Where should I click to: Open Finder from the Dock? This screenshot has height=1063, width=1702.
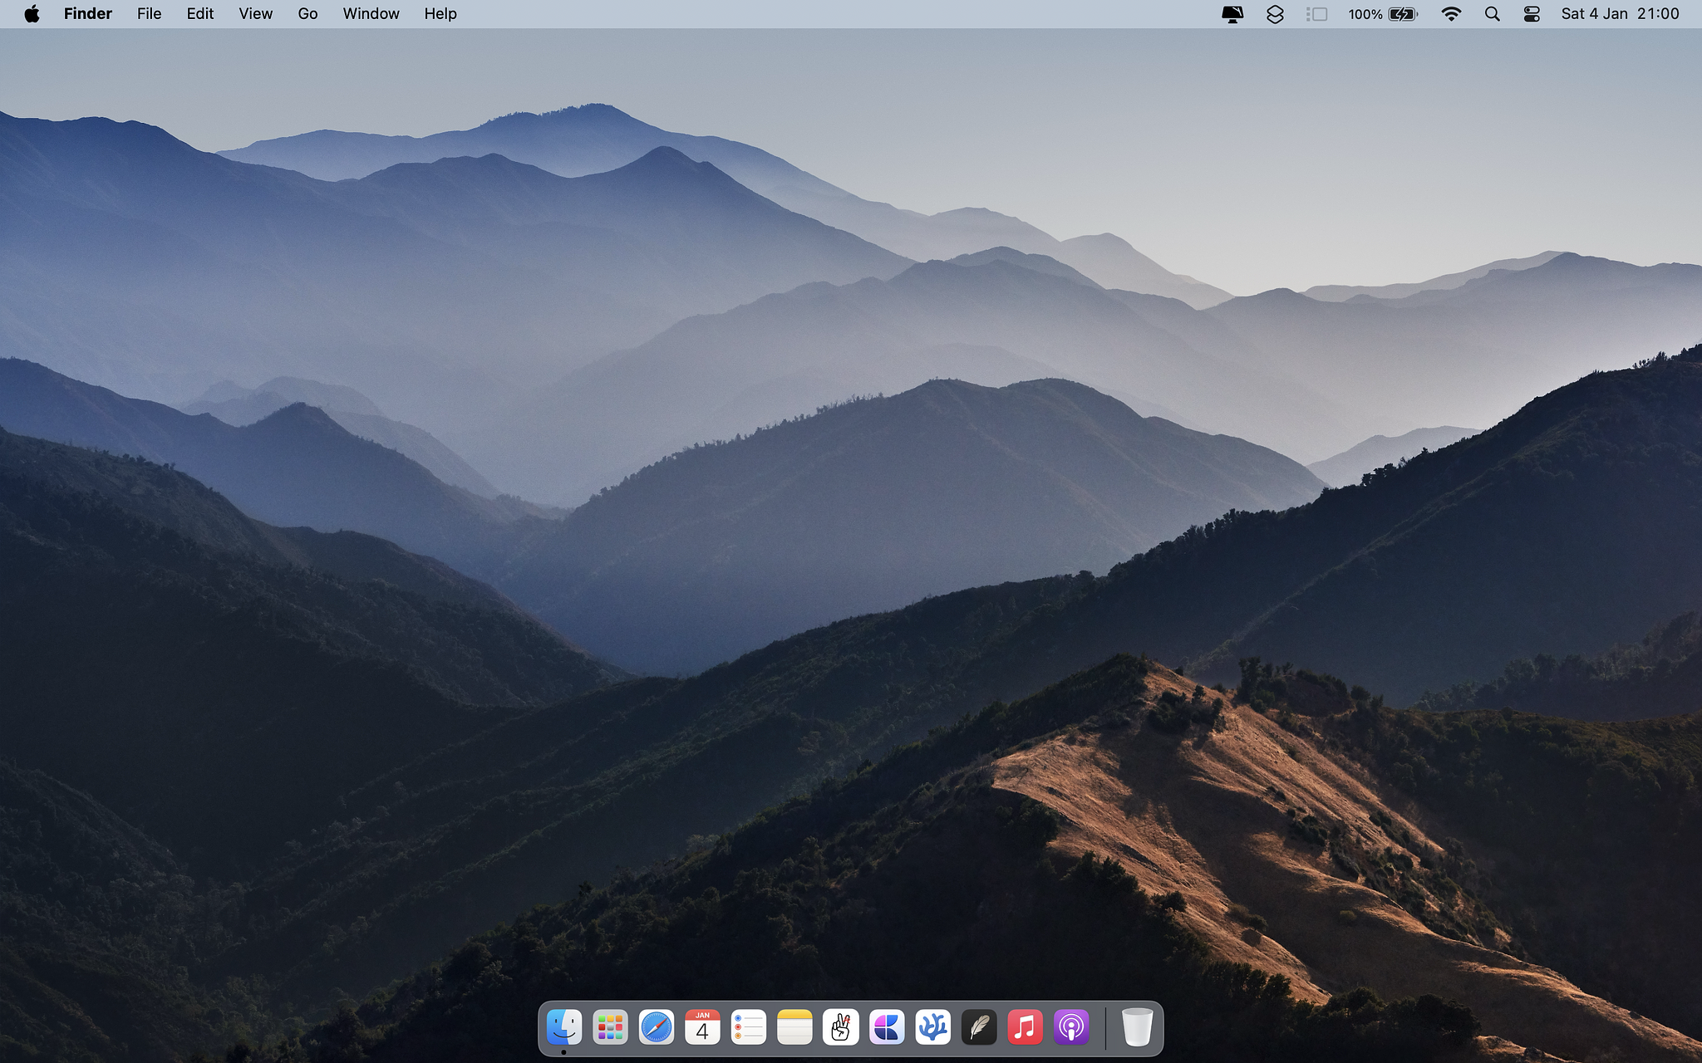click(x=564, y=1027)
